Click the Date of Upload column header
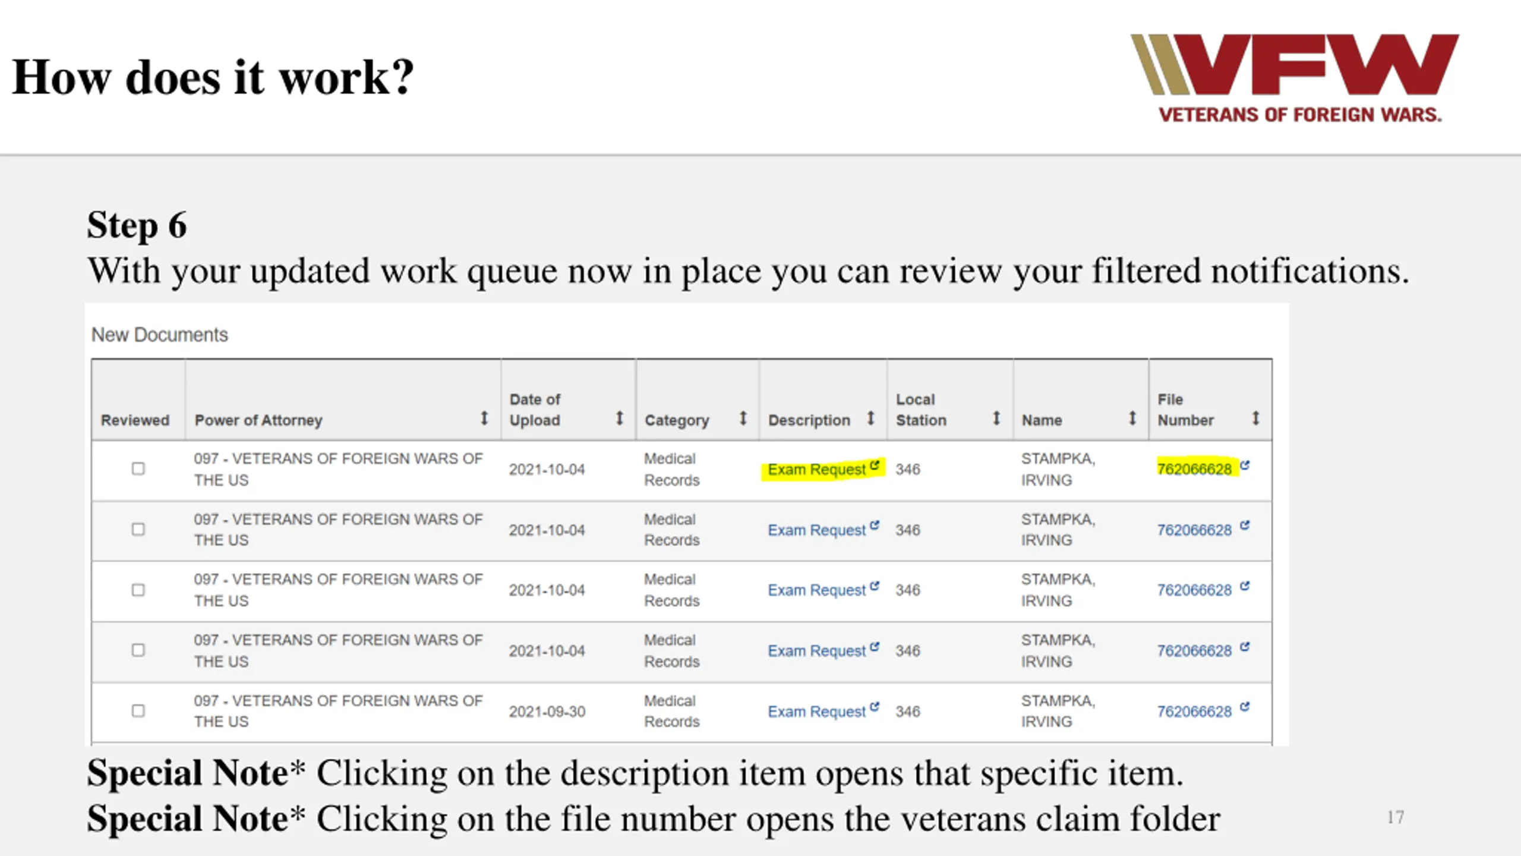Viewport: 1521px width, 856px height. (x=535, y=410)
